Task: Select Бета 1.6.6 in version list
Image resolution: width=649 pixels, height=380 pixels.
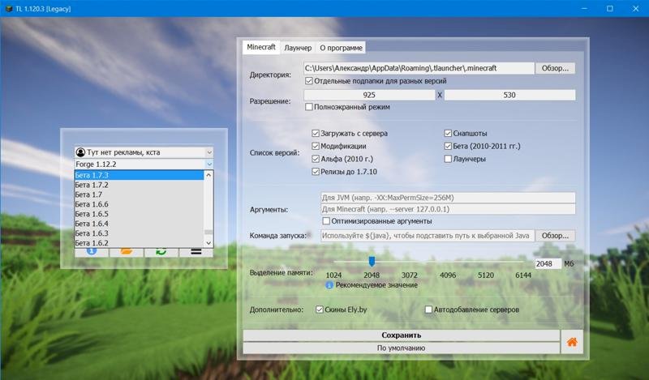Action: (x=139, y=204)
